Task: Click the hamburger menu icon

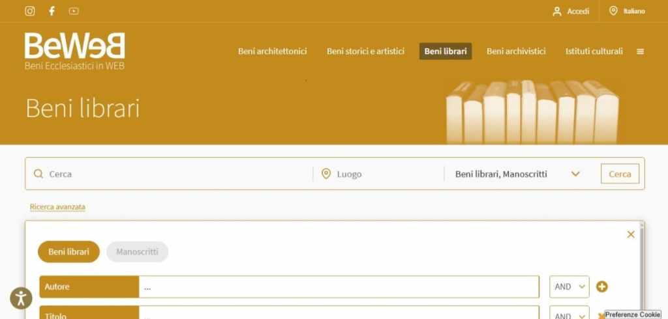Action: click(x=640, y=51)
